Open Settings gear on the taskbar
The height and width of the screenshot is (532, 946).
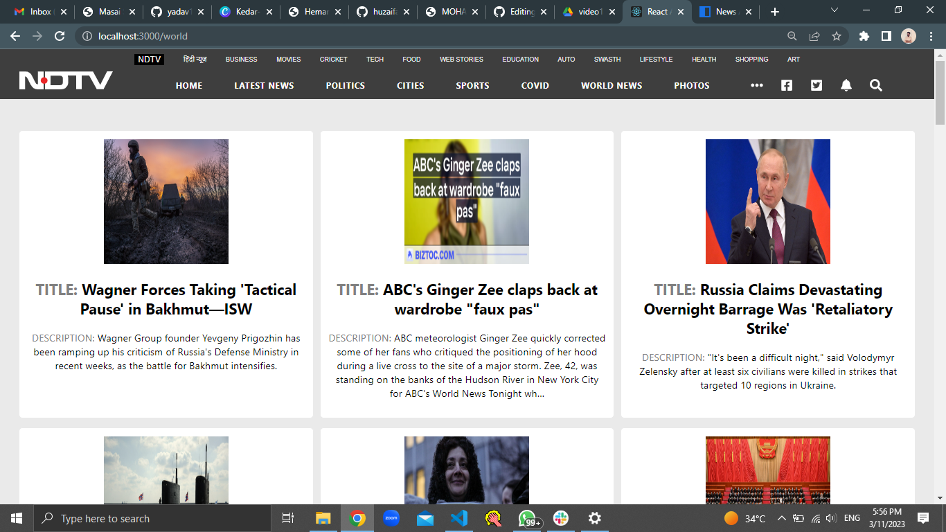click(x=595, y=518)
